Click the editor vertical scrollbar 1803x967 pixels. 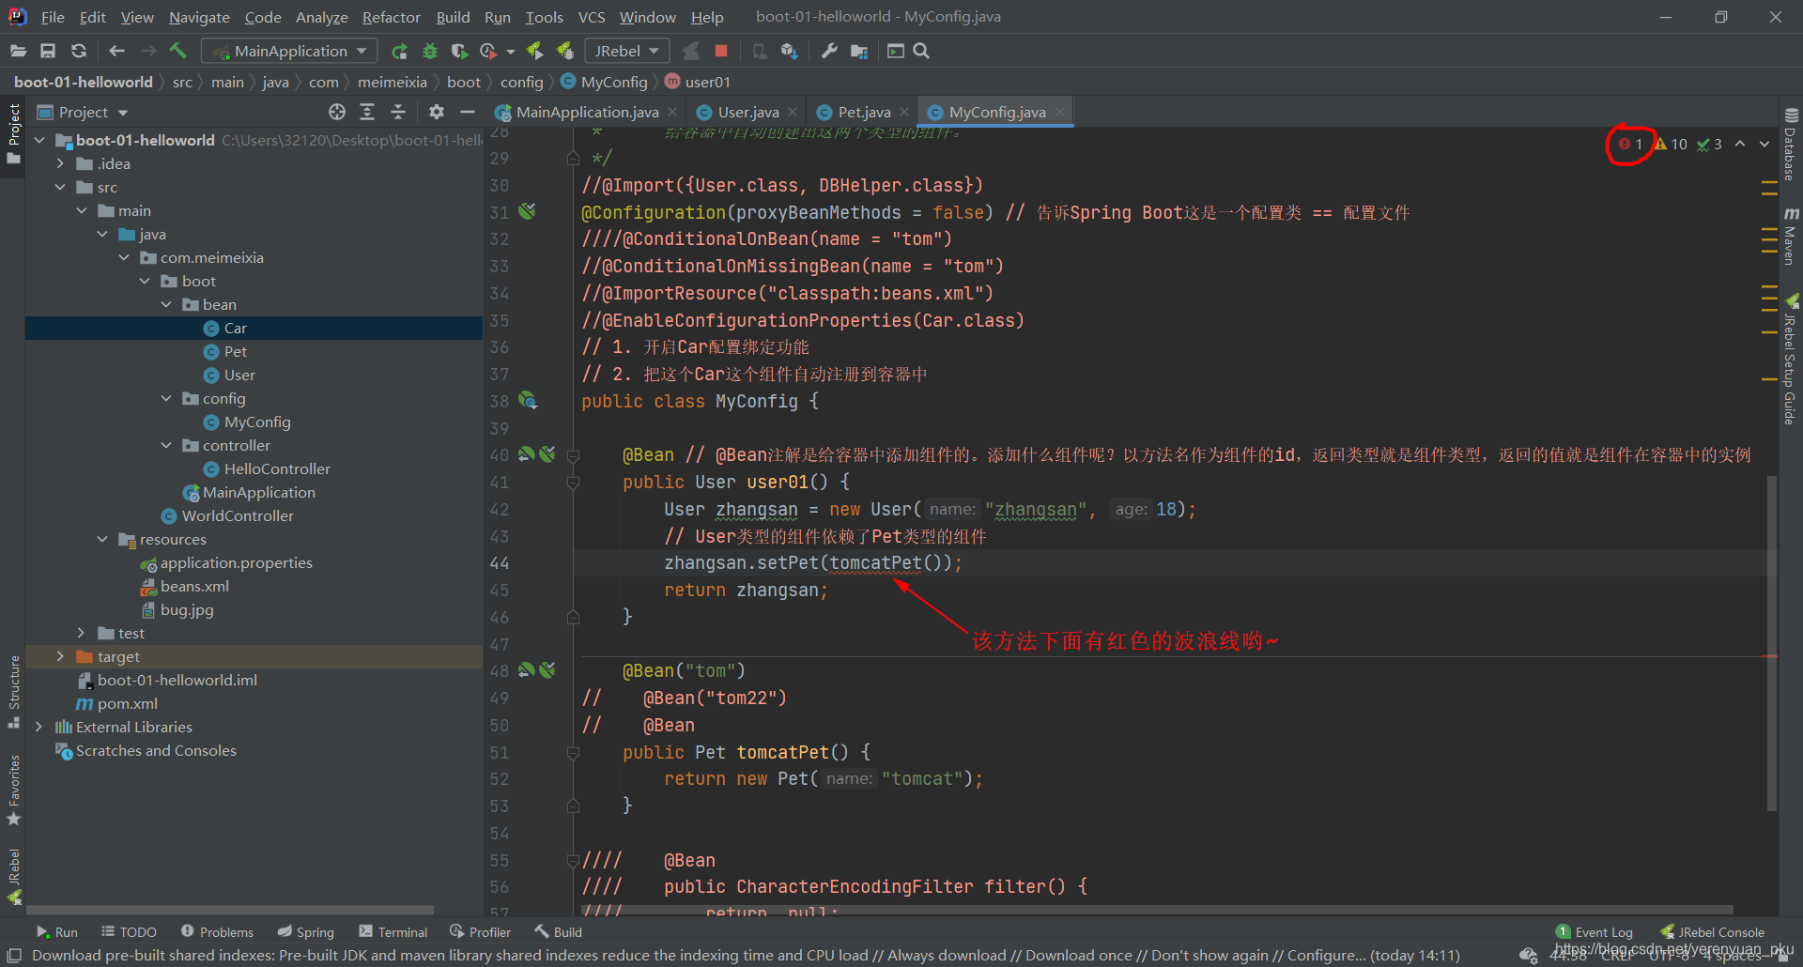[x=1771, y=643]
